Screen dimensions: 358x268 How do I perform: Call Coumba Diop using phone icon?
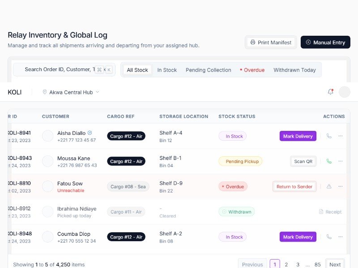(329, 237)
